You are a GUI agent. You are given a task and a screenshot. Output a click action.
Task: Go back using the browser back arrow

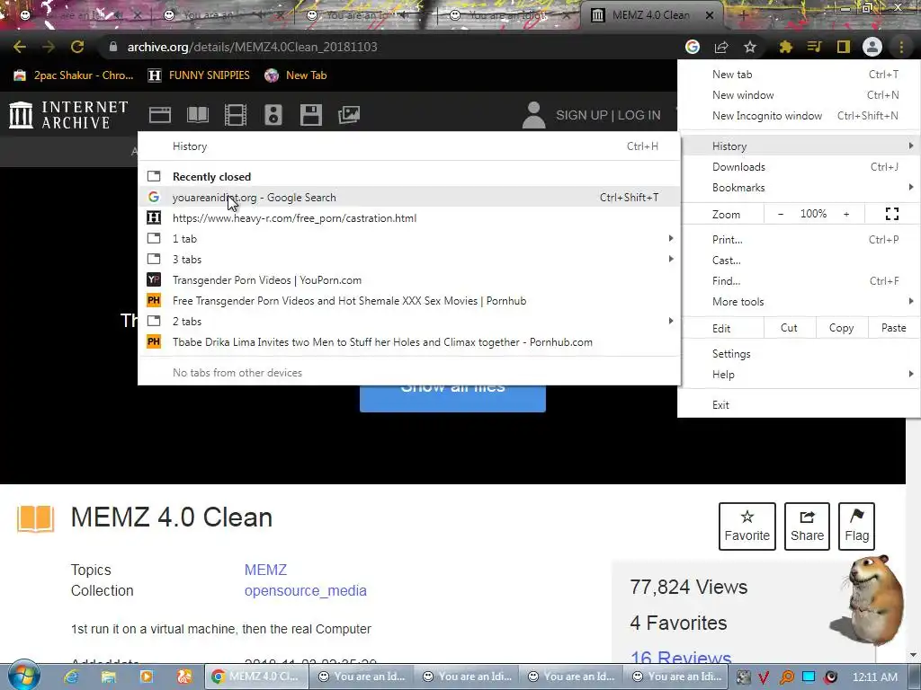tap(20, 47)
